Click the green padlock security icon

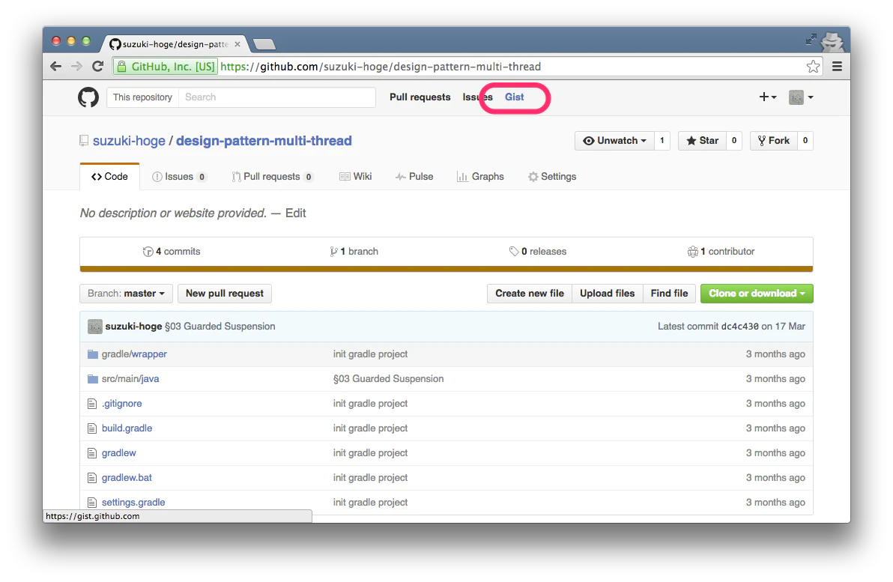tap(121, 67)
